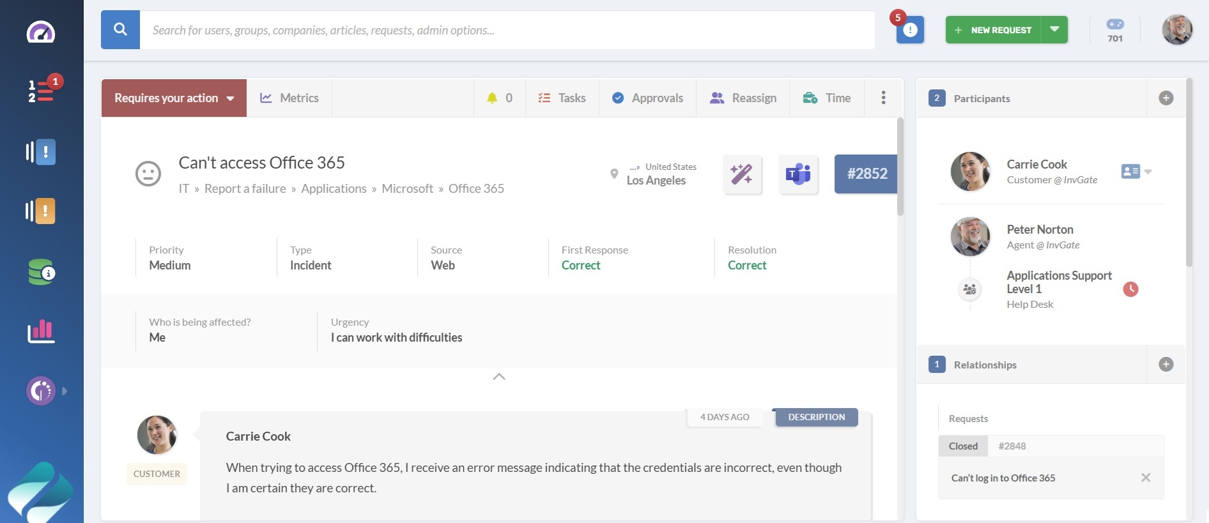Click the blue search magnifier button

pyautogui.click(x=120, y=29)
